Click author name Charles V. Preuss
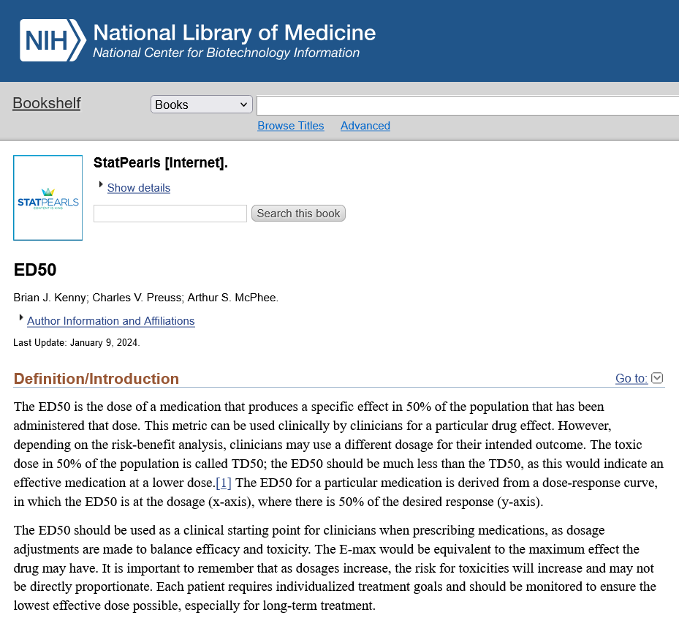The width and height of the screenshot is (679, 626). 137,298
